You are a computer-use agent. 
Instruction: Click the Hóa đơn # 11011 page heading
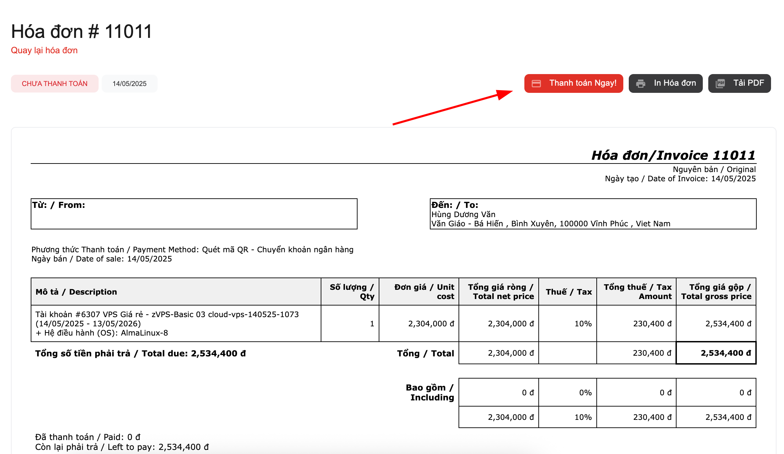(81, 31)
